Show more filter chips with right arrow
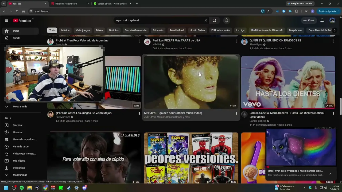This screenshot has width=342, height=192. 334,30
